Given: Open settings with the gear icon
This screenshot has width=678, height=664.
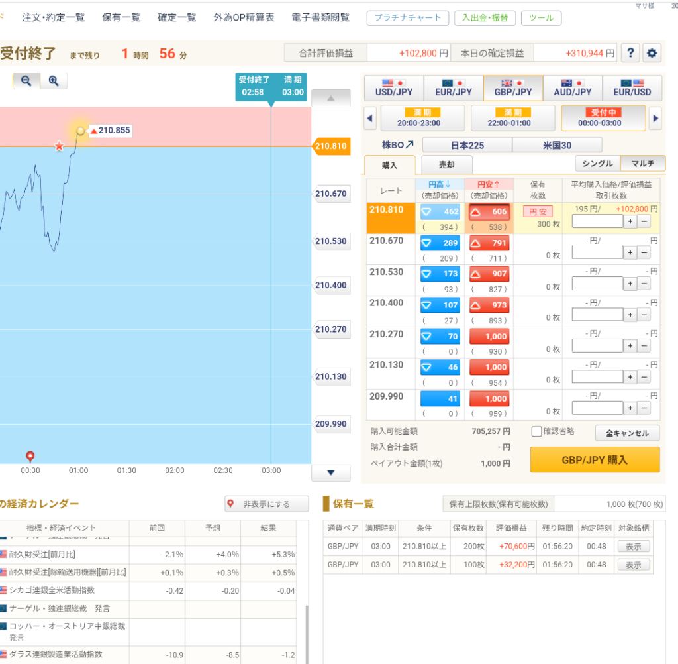Looking at the screenshot, I should pyautogui.click(x=652, y=53).
